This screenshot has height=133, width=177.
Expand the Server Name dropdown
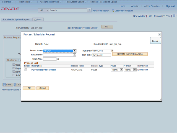75,51
